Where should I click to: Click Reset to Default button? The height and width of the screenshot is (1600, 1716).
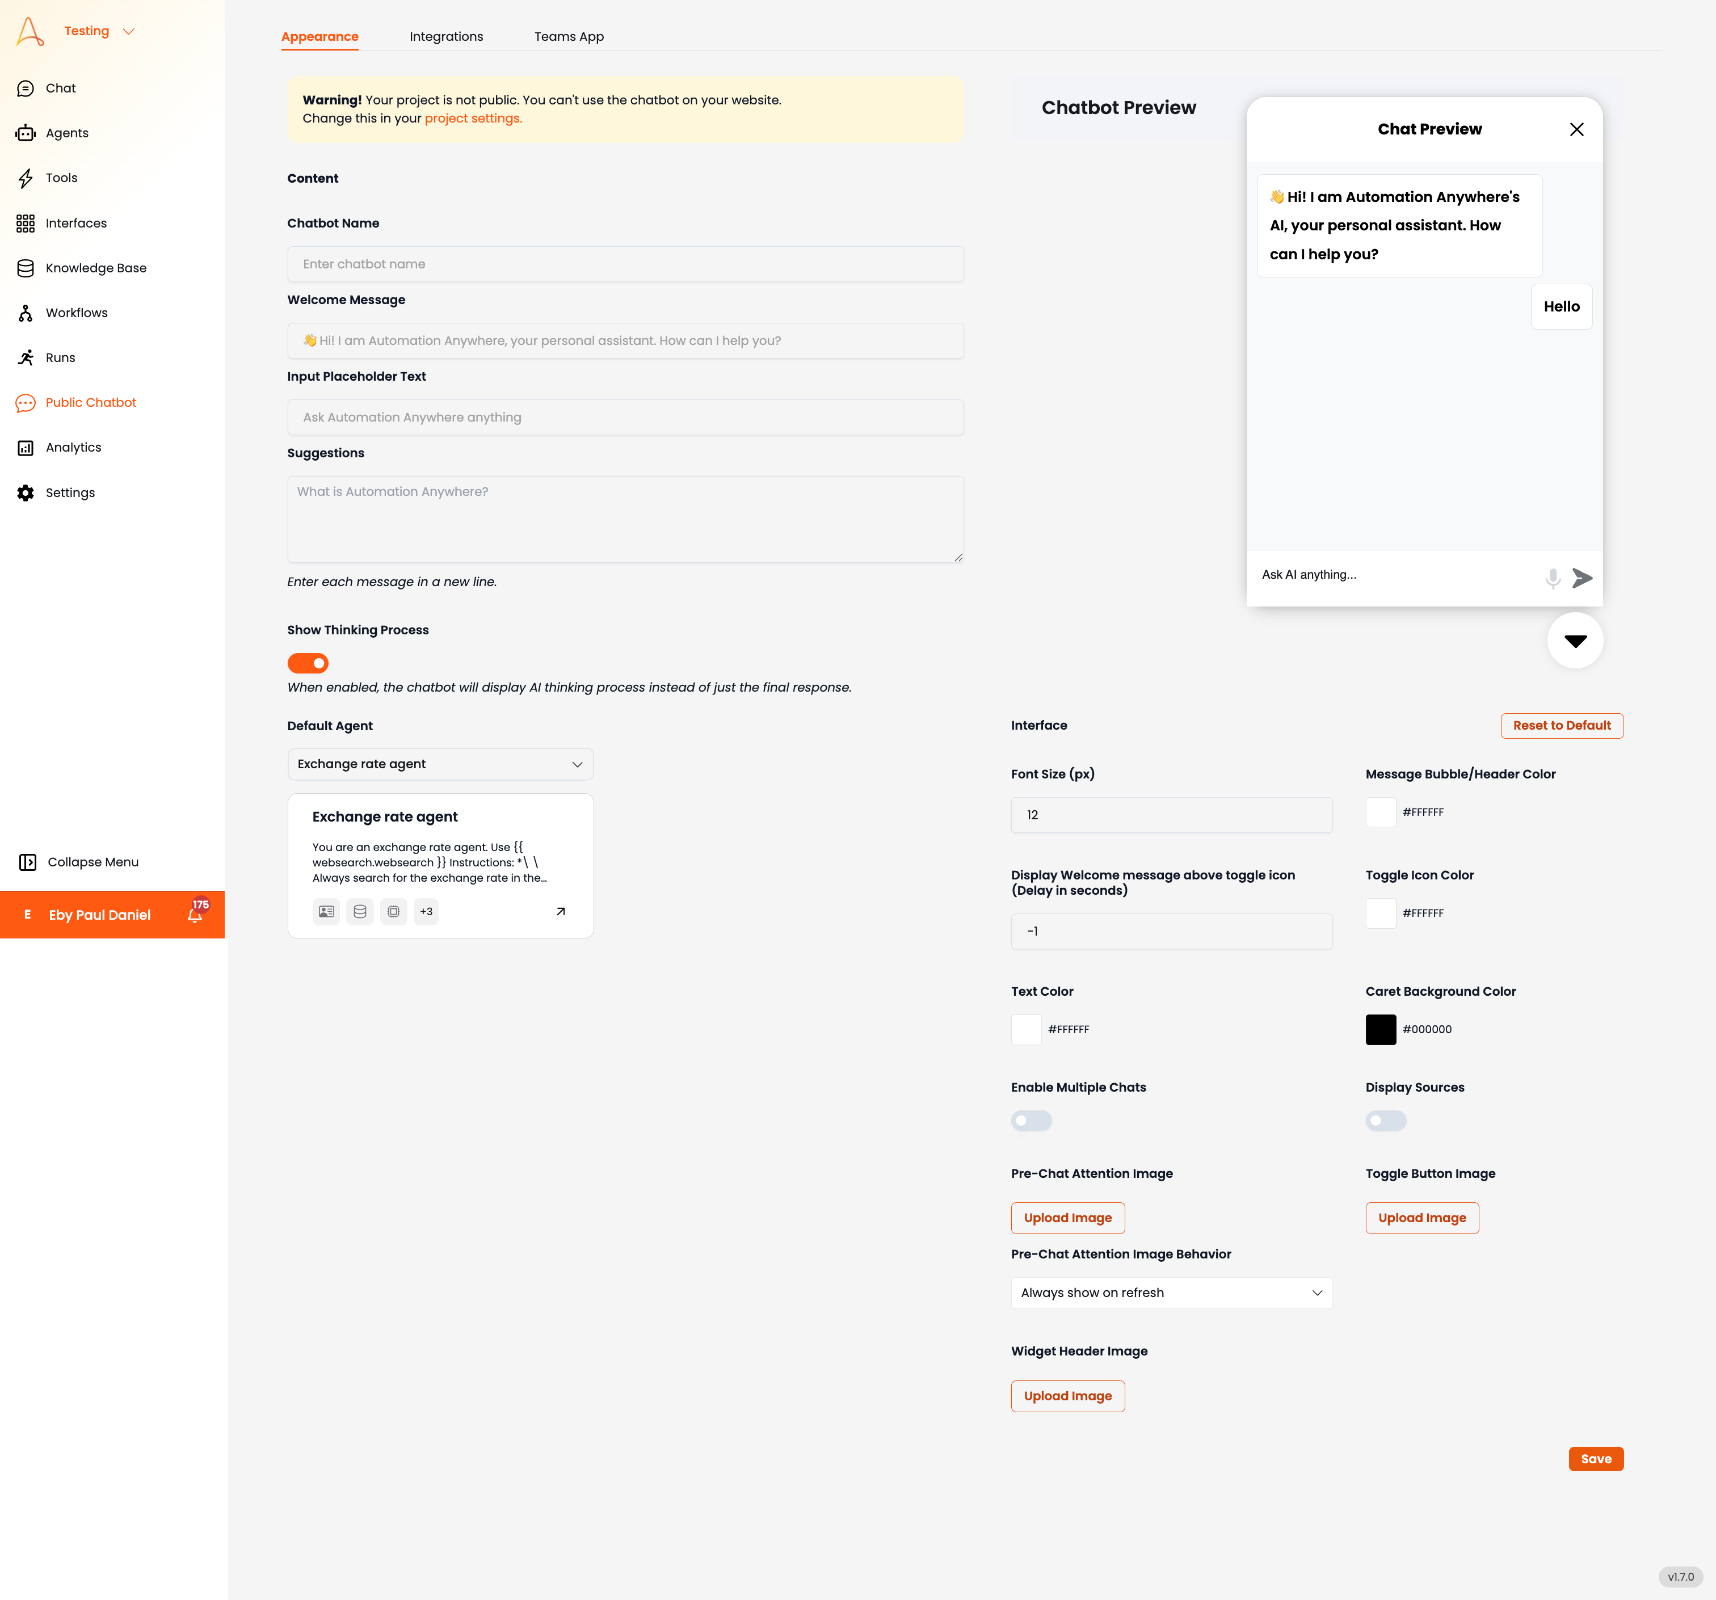click(x=1562, y=725)
